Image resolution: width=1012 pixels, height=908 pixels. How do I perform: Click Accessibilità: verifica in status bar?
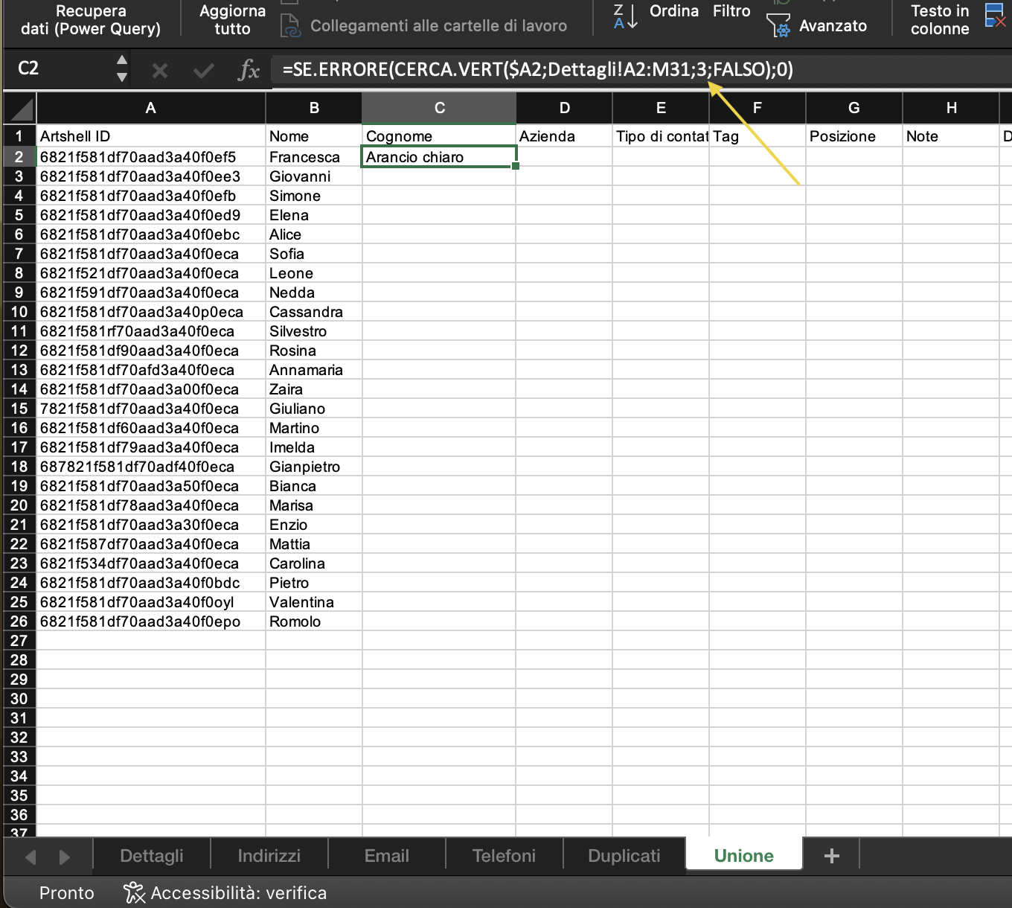[x=225, y=892]
